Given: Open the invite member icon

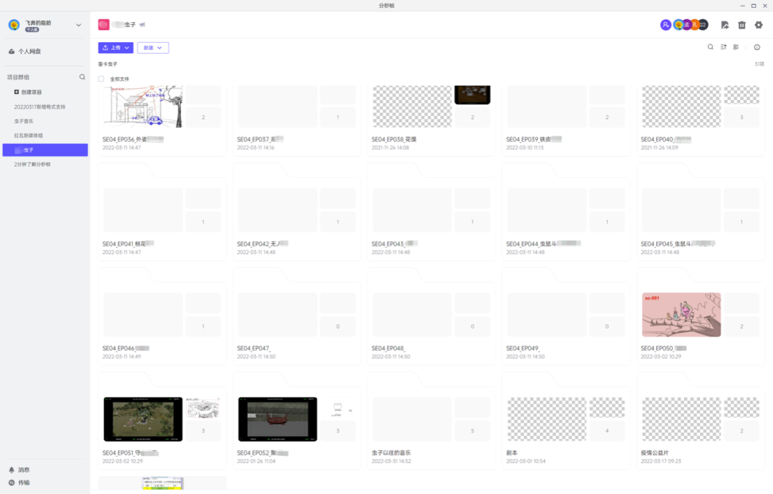Looking at the screenshot, I should coord(666,24).
